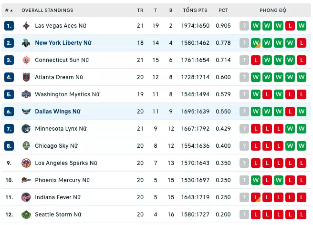
Task: Click the PCT value 0.550
Action: point(223,112)
